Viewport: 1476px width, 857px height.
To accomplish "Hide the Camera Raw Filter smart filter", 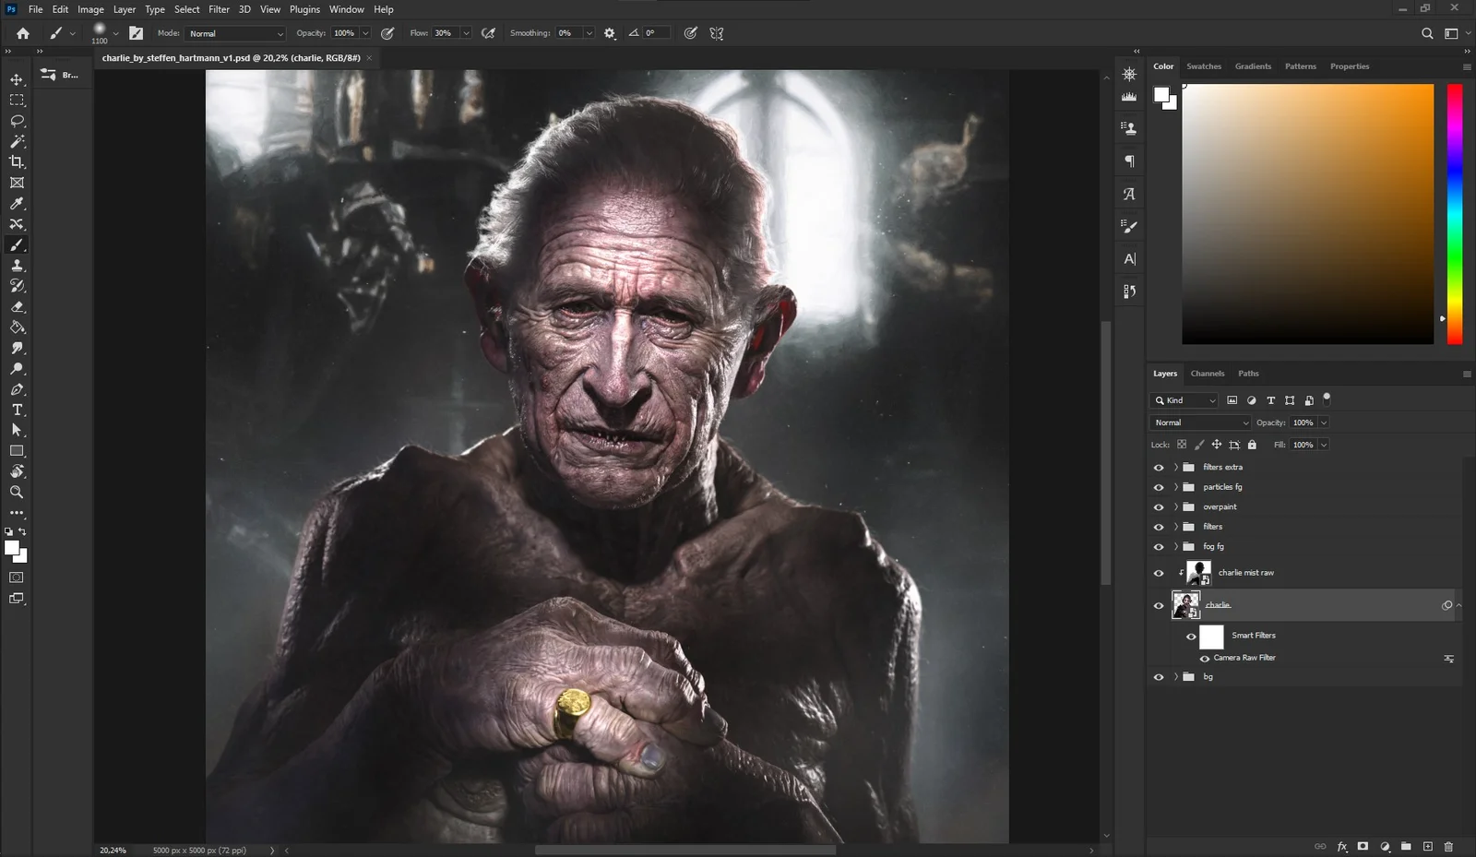I will point(1205,658).
